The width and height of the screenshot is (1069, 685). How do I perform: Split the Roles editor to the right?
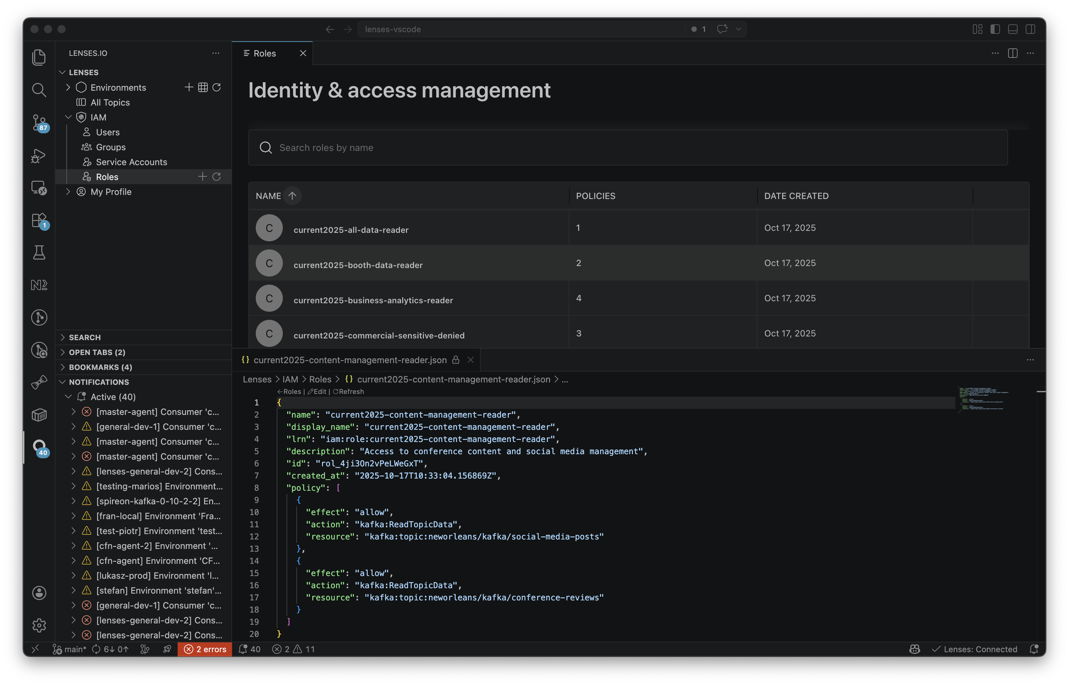click(x=1013, y=53)
